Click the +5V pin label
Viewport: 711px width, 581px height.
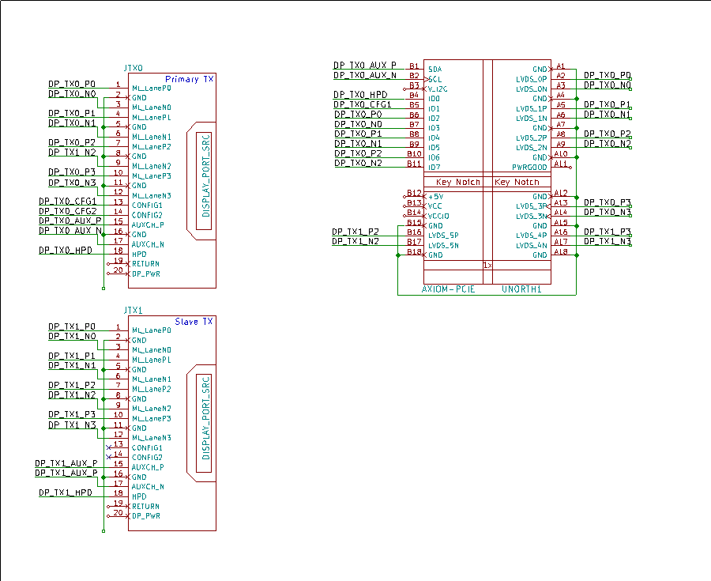click(x=435, y=196)
